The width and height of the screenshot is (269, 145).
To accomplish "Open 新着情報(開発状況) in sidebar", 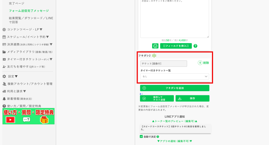I will (19, 99).
